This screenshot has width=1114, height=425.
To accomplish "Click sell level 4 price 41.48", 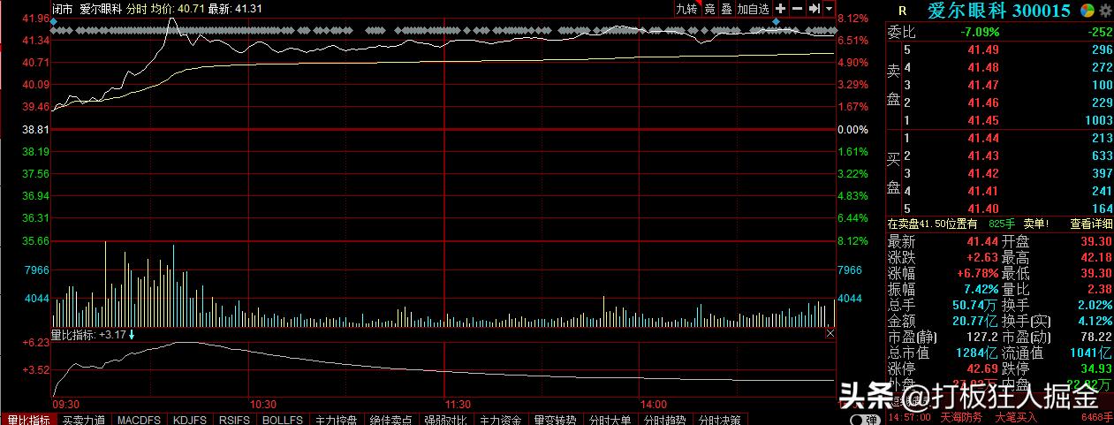I will (982, 67).
